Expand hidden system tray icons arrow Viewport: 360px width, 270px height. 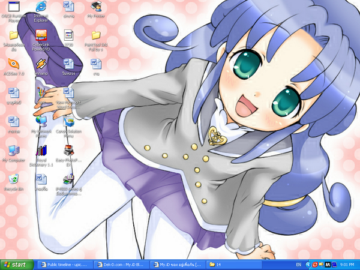click(x=308, y=265)
